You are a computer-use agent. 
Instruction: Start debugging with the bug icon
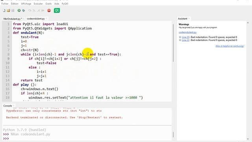coord(24,11)
